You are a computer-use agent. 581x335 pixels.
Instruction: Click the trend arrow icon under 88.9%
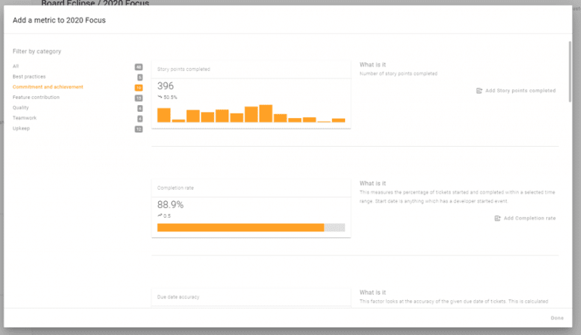pos(160,216)
